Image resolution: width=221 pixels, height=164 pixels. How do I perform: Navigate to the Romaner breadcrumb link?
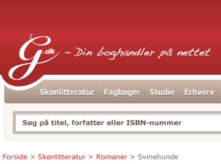tap(111, 157)
